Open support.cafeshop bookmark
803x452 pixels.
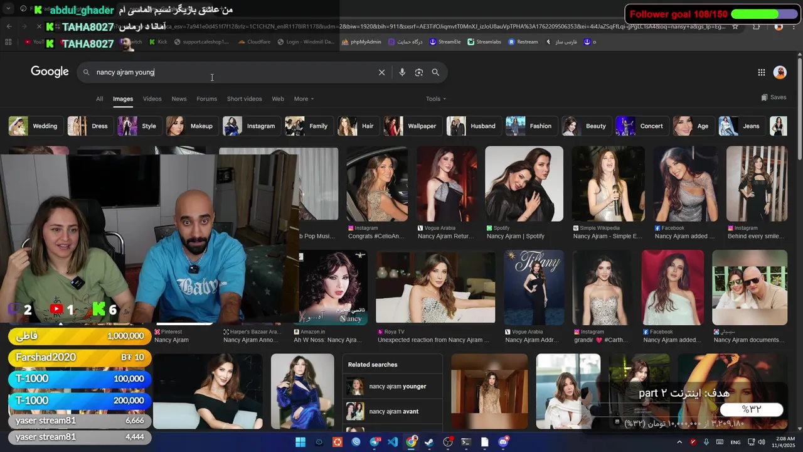click(203, 42)
